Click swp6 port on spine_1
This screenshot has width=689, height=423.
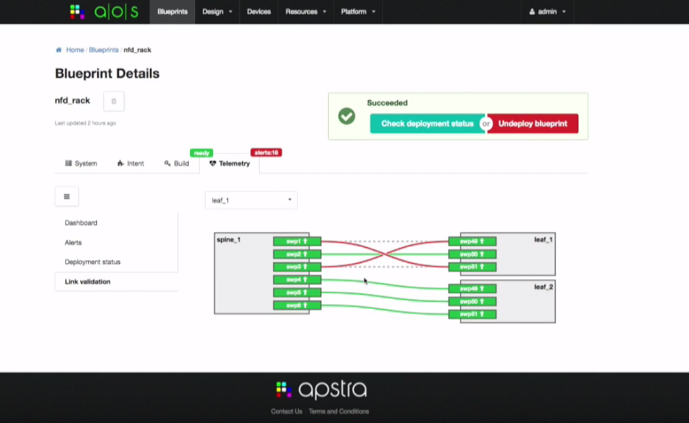(297, 305)
